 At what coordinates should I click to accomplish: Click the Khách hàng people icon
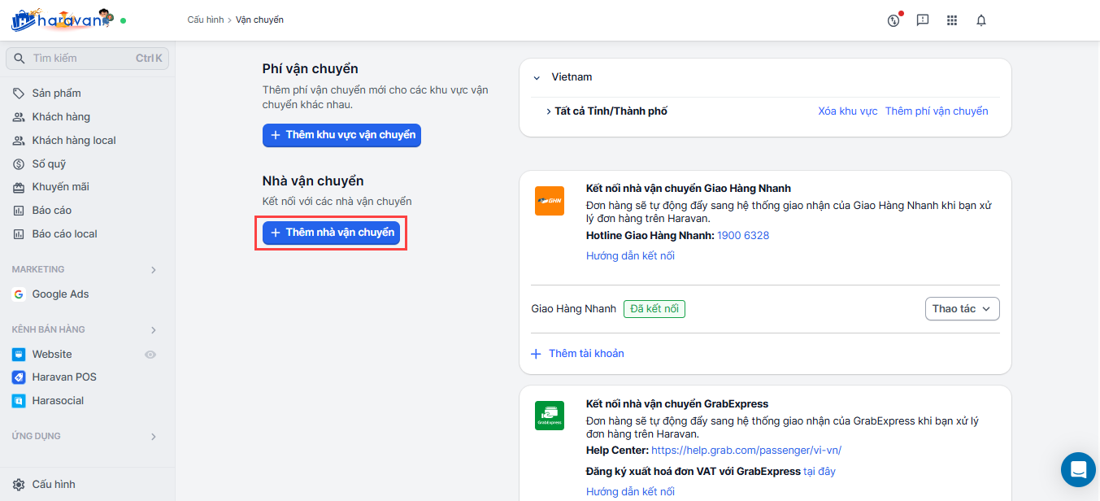click(19, 117)
